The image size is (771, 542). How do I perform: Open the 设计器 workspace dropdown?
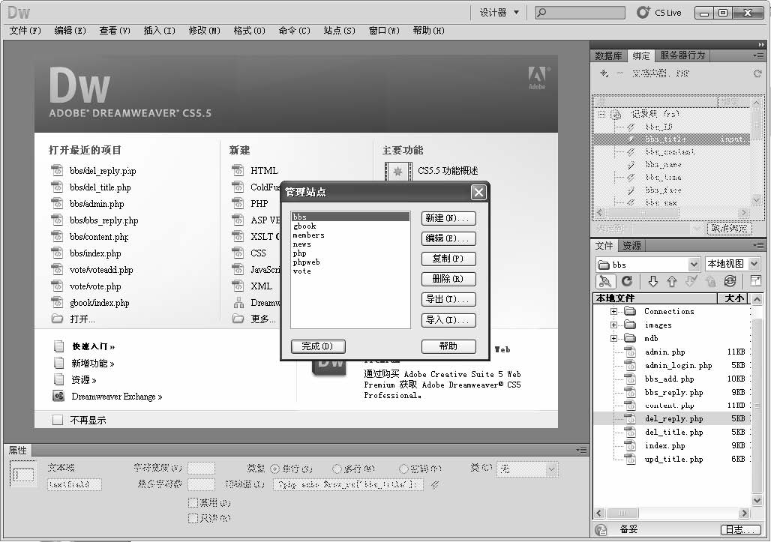point(499,13)
